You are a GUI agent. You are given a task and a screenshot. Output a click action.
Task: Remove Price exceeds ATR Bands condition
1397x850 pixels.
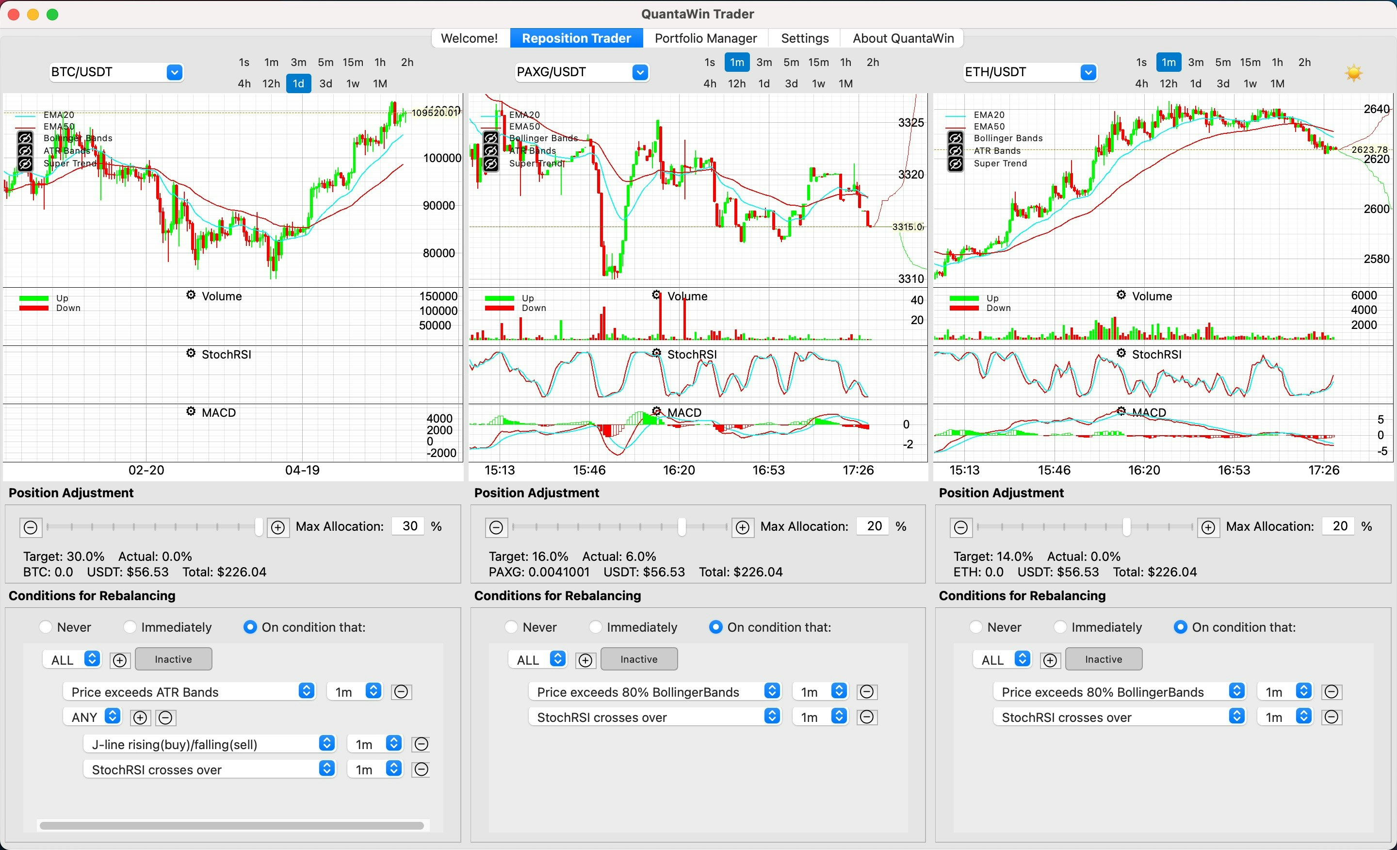pyautogui.click(x=401, y=692)
